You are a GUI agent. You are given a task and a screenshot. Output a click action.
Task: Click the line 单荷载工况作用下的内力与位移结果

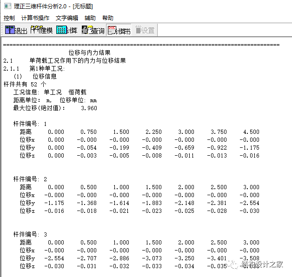tap(78, 60)
